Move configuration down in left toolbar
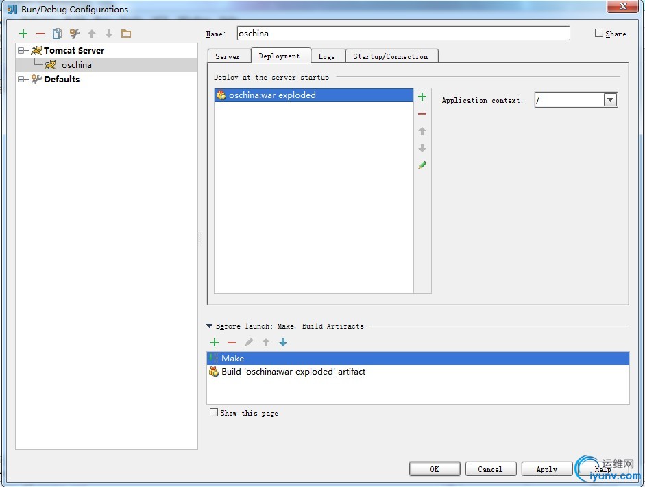This screenshot has width=645, height=487. 109,34
